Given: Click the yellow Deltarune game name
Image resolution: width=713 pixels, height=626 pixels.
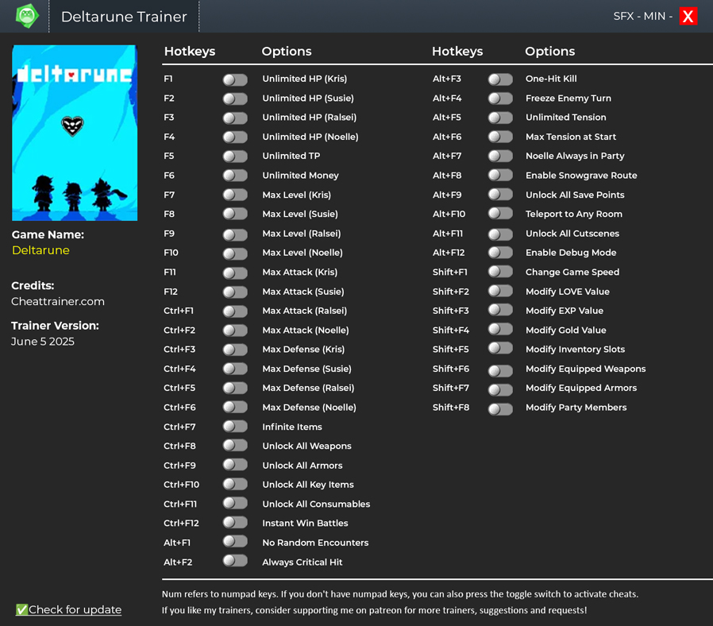Looking at the screenshot, I should tap(41, 250).
